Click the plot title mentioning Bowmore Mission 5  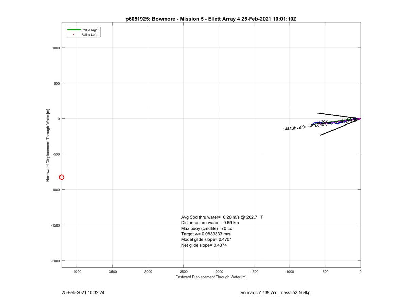(211, 19)
